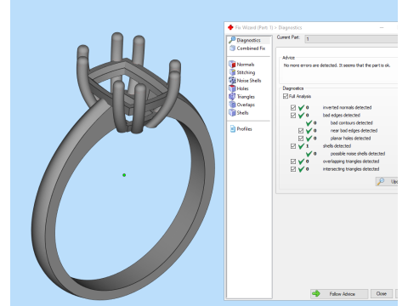Click the green checkmark beside planar holes
The width and height of the screenshot is (408, 306).
(309, 139)
